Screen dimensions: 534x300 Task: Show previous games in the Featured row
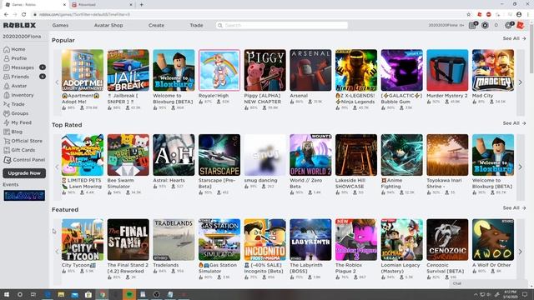click(57, 252)
